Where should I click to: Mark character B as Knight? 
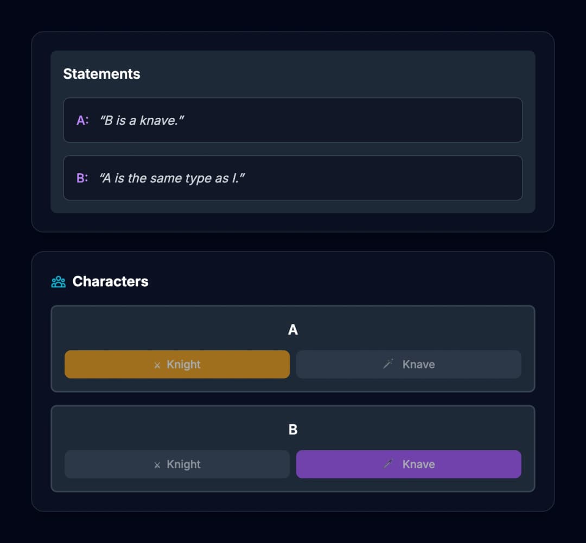[x=177, y=464]
